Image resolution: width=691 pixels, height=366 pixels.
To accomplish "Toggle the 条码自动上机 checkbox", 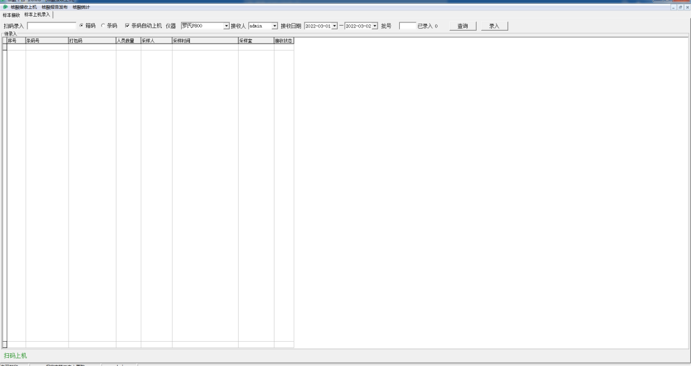I will pyautogui.click(x=127, y=26).
